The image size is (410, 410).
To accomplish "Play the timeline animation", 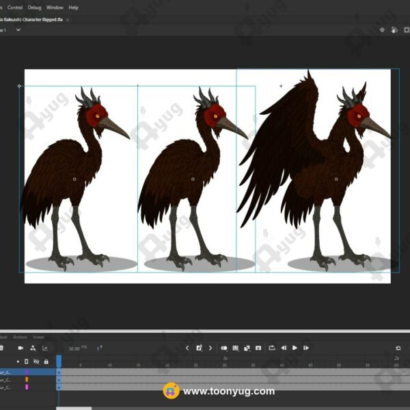I will (295, 348).
